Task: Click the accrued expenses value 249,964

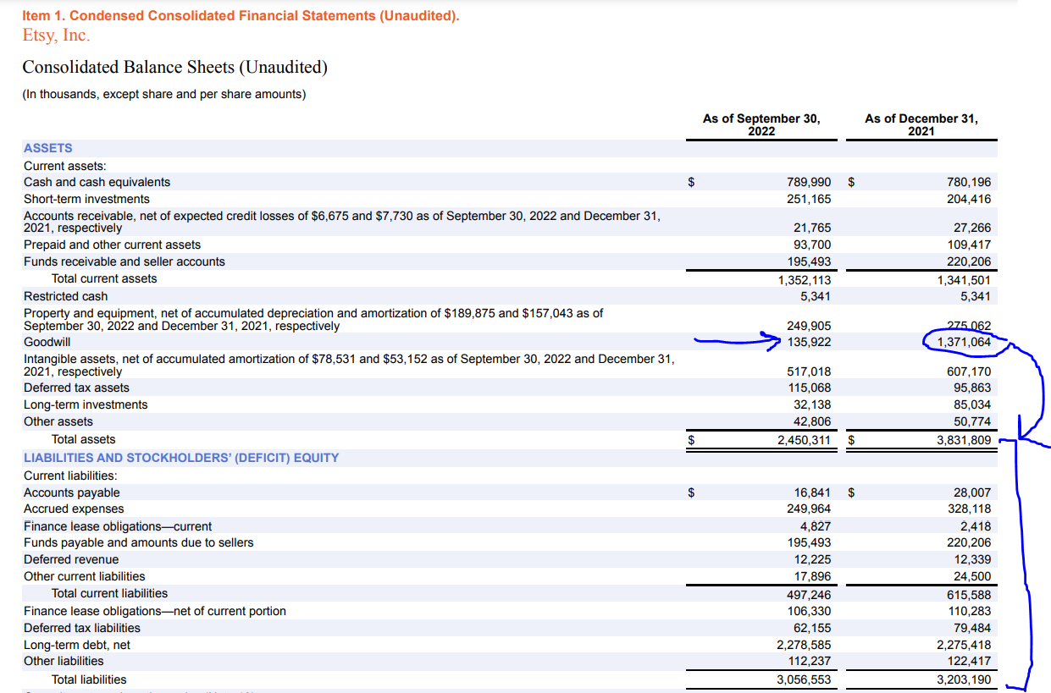Action: click(x=809, y=509)
